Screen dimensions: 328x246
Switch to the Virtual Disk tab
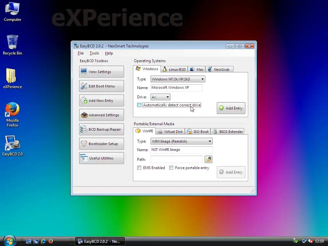click(170, 132)
